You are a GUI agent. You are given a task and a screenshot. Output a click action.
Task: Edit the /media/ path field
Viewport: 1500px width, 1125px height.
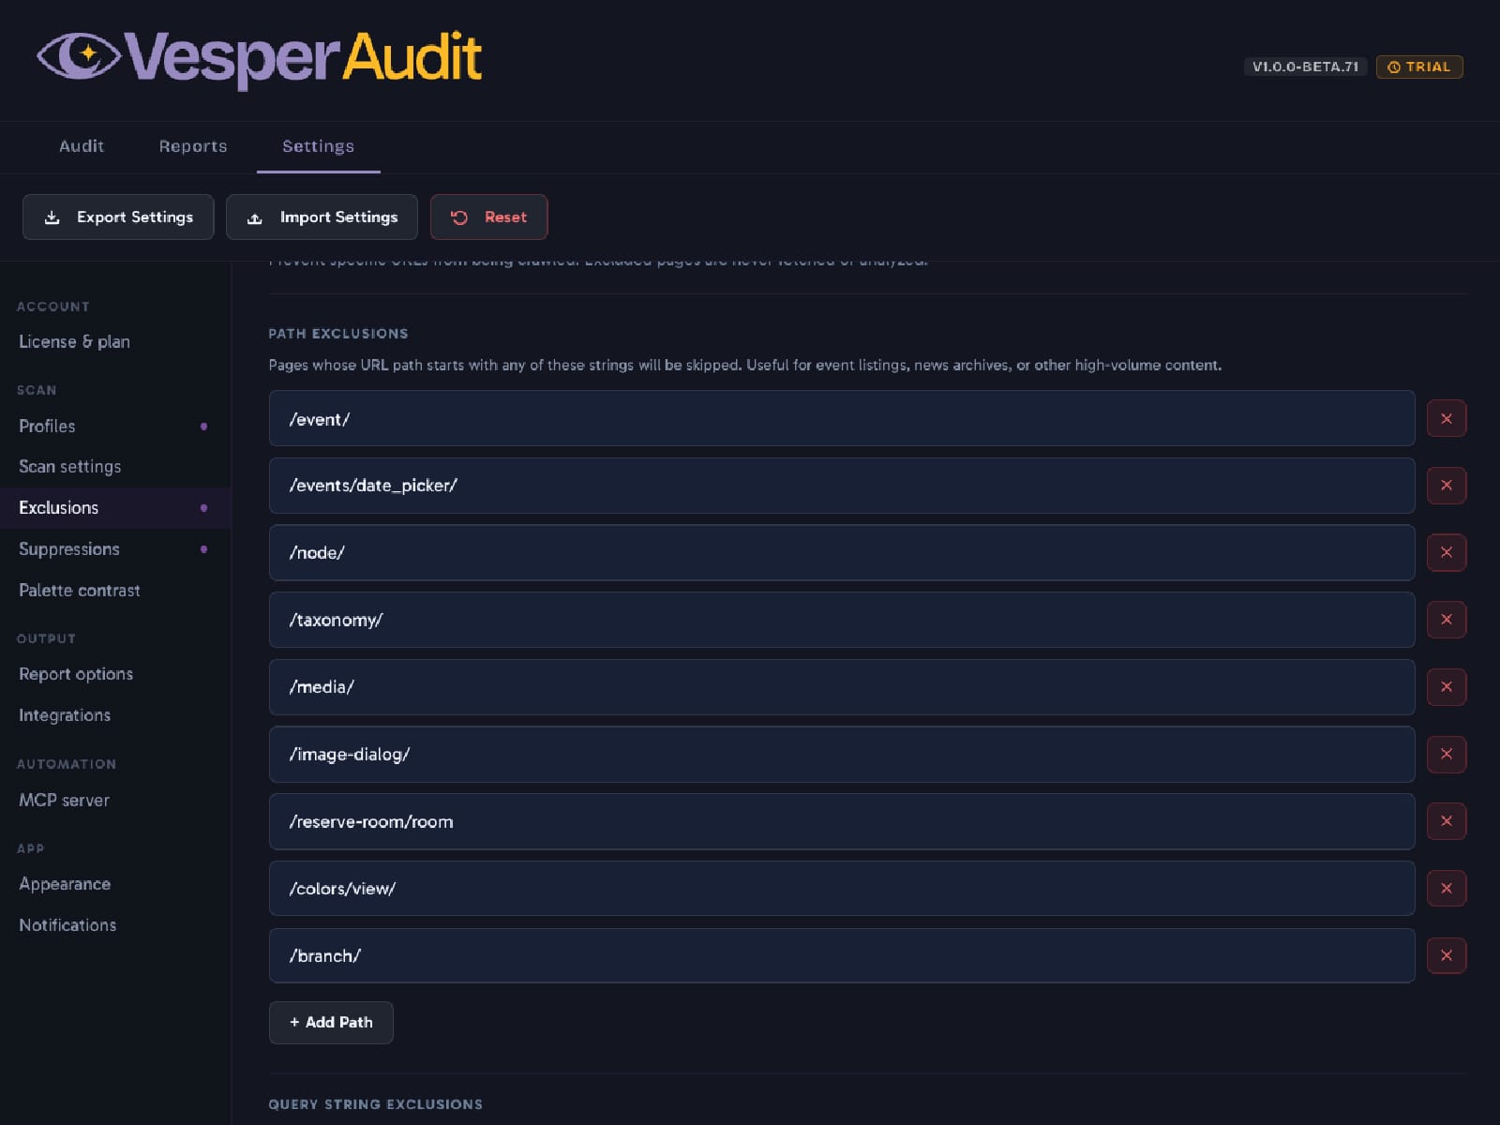tap(842, 687)
